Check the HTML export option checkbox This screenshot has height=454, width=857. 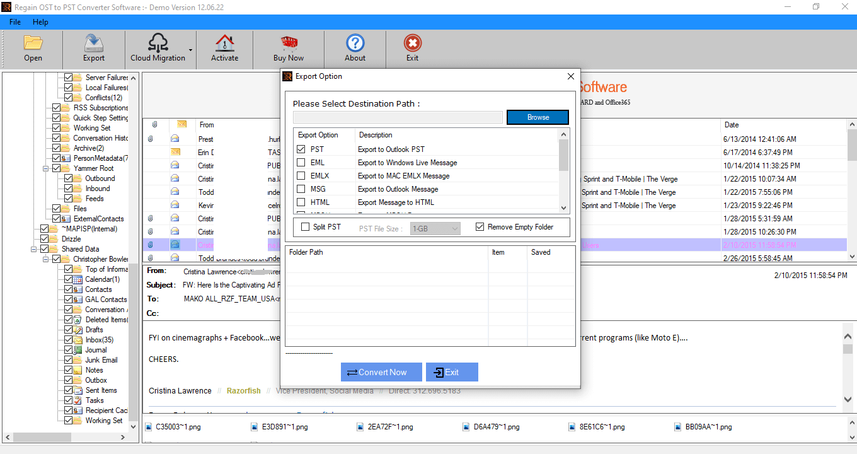tap(301, 202)
